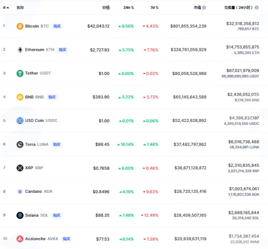This screenshot has height=249, width=268.
Task: Open info icon beside 交易量 header
Action: click(x=256, y=8)
